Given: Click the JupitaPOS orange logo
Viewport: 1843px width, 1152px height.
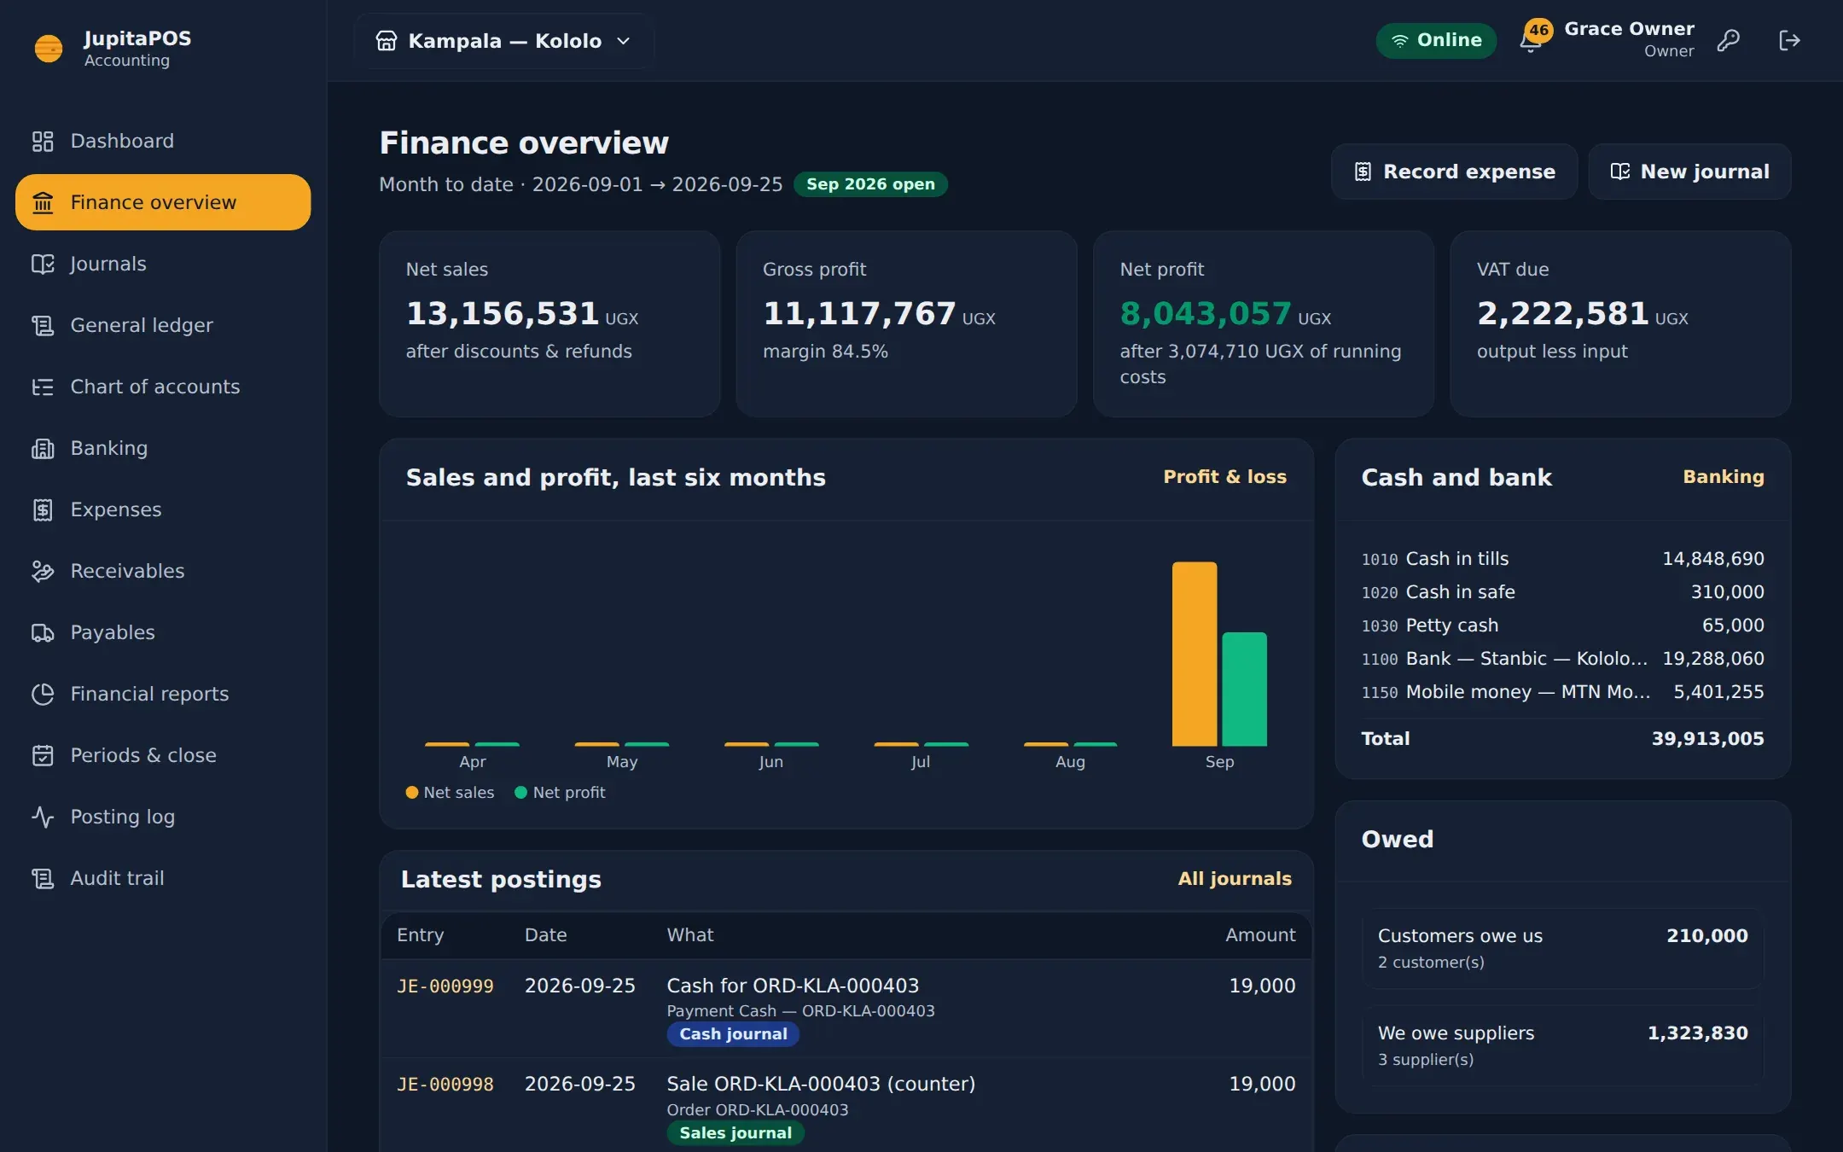Looking at the screenshot, I should 48,49.
